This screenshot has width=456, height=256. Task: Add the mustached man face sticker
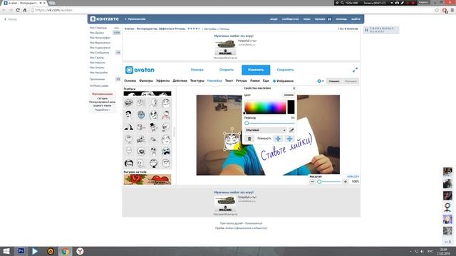pyautogui.click(x=128, y=115)
